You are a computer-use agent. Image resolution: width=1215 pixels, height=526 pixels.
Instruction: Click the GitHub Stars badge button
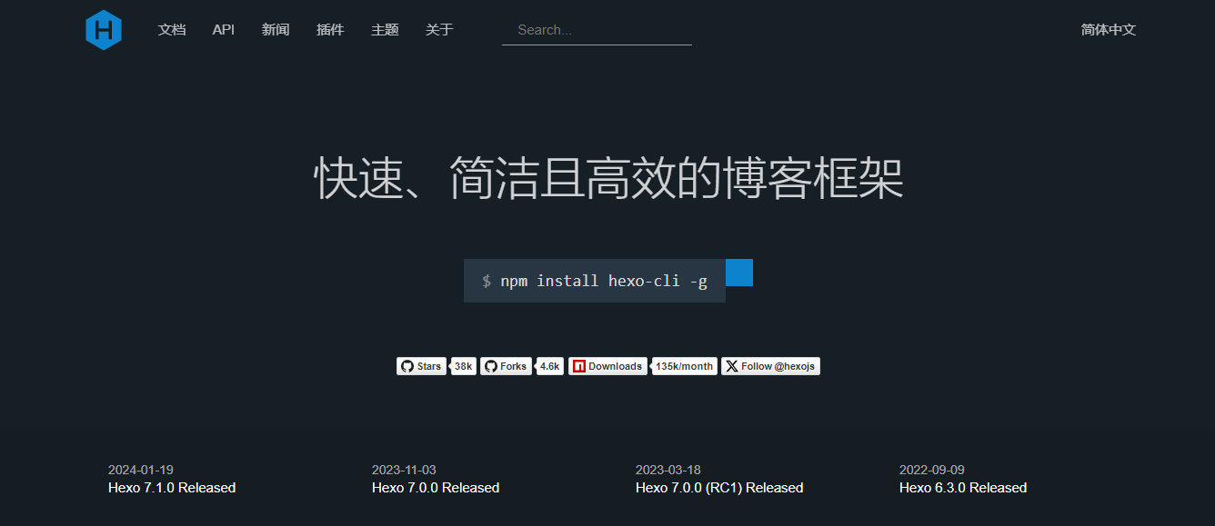click(421, 366)
